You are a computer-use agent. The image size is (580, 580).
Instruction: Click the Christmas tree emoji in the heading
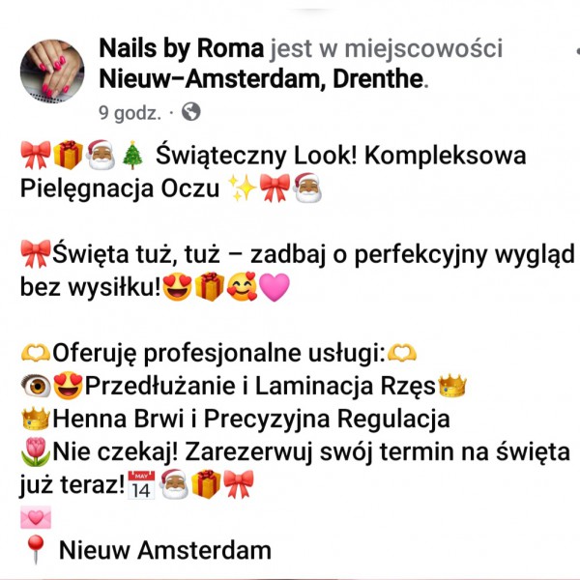click(132, 155)
